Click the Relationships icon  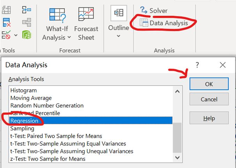pos(26,22)
